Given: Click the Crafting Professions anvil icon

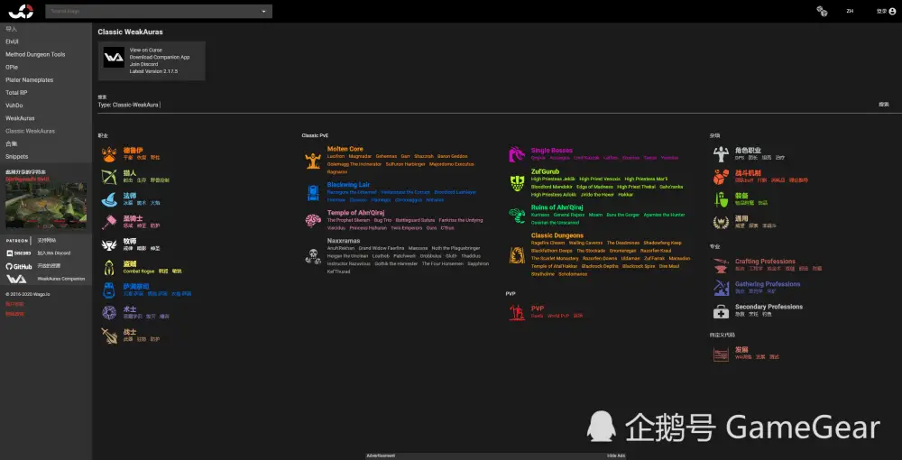Looking at the screenshot, I should click(721, 265).
